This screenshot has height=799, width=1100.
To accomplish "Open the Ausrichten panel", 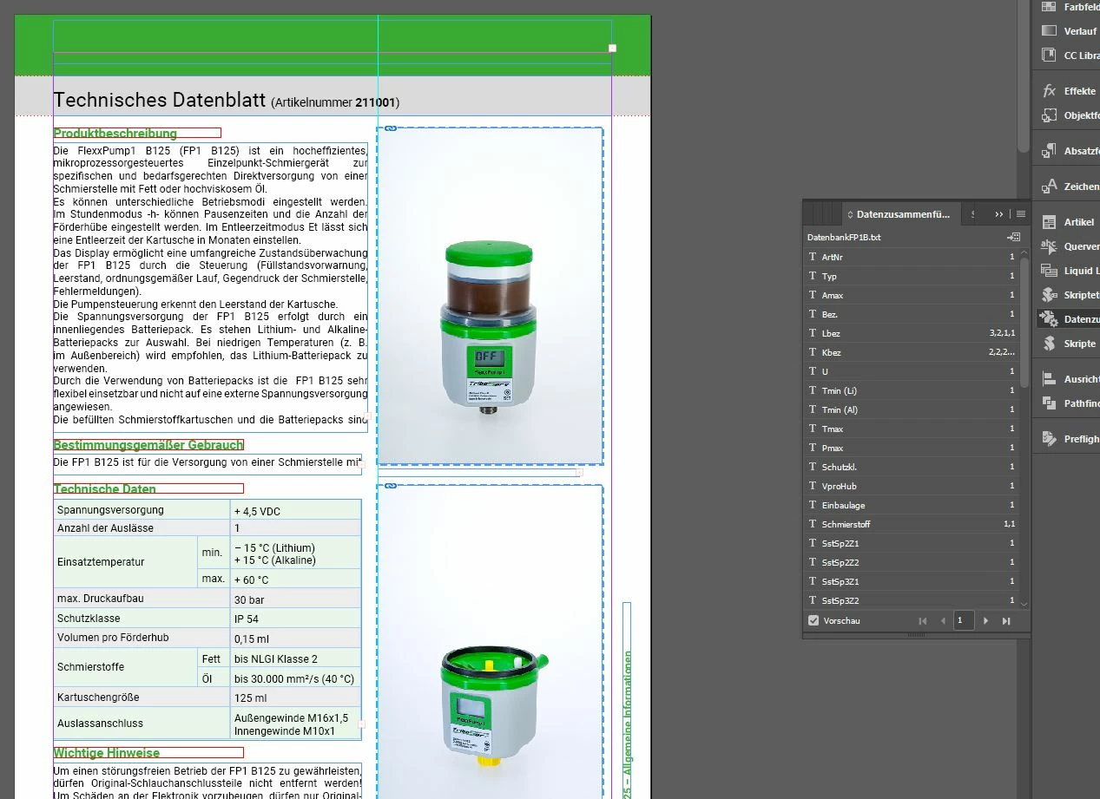I will point(1068,379).
